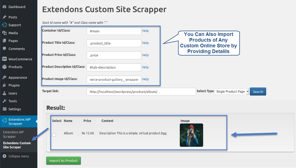Click the Posts pushpin icon

[x=4, y=17]
